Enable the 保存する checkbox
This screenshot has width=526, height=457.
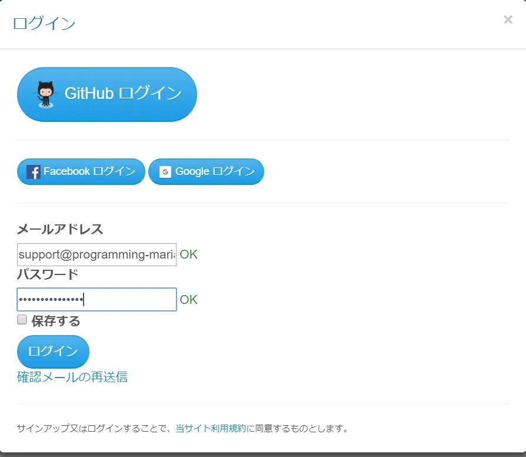[22, 319]
